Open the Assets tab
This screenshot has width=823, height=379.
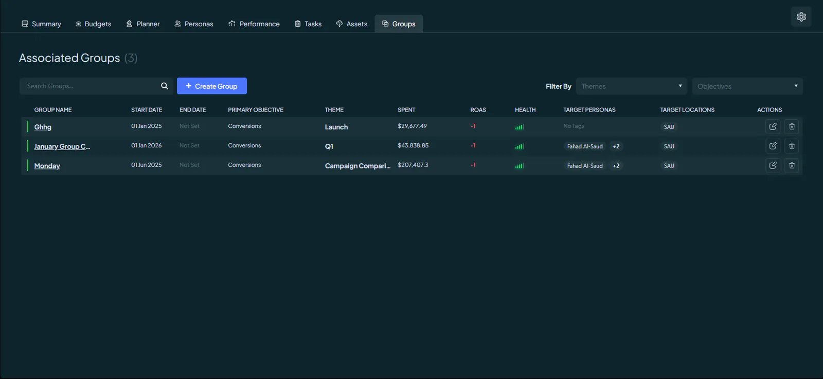tap(352, 24)
